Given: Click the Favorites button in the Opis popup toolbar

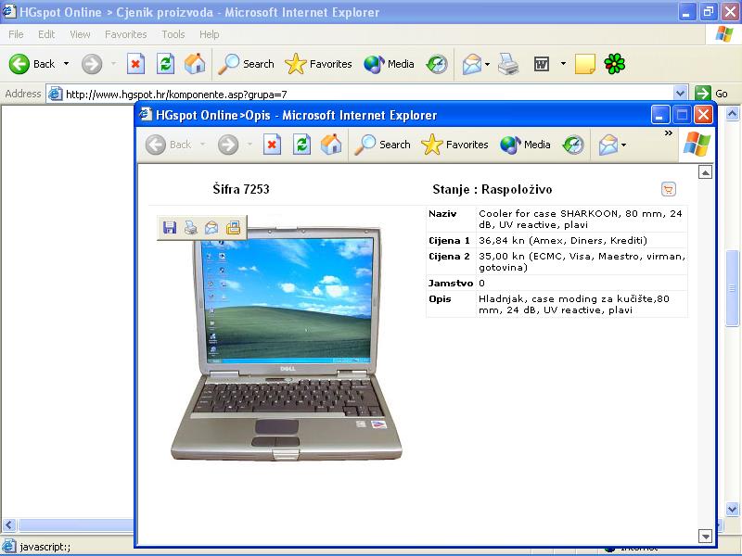Looking at the screenshot, I should click(x=454, y=145).
